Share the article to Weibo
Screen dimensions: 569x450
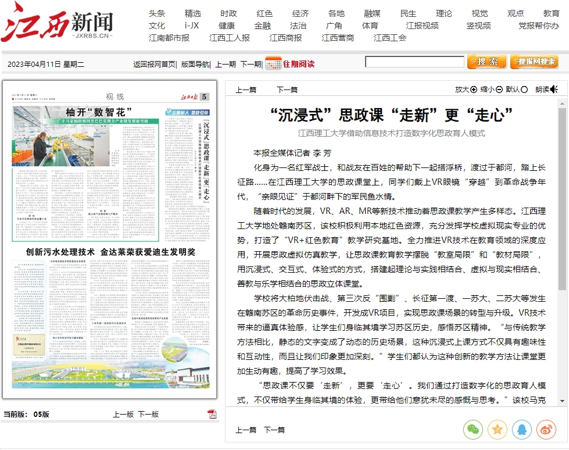tap(546, 429)
